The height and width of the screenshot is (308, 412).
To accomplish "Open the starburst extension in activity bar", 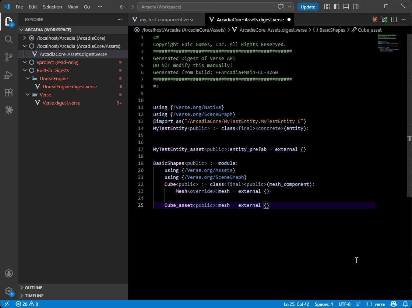I will click(x=9, y=110).
